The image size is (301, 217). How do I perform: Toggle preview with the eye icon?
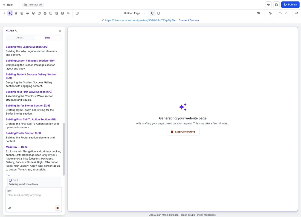[268, 5]
